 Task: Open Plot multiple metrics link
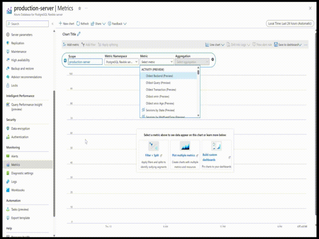click(x=183, y=155)
